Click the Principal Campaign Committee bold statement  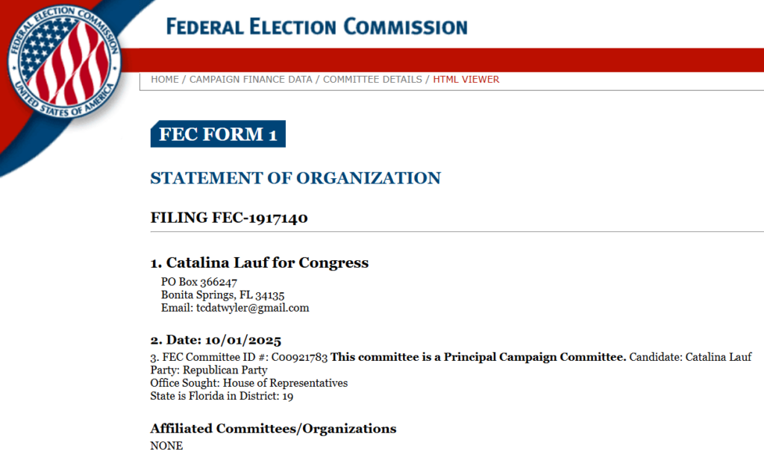(478, 356)
